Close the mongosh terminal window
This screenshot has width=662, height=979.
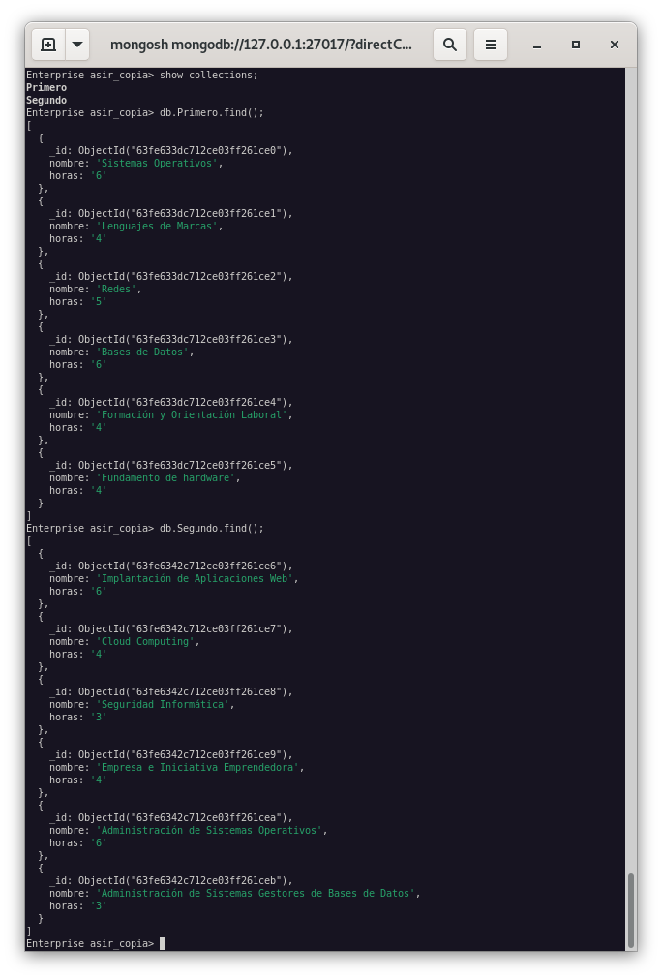point(615,45)
